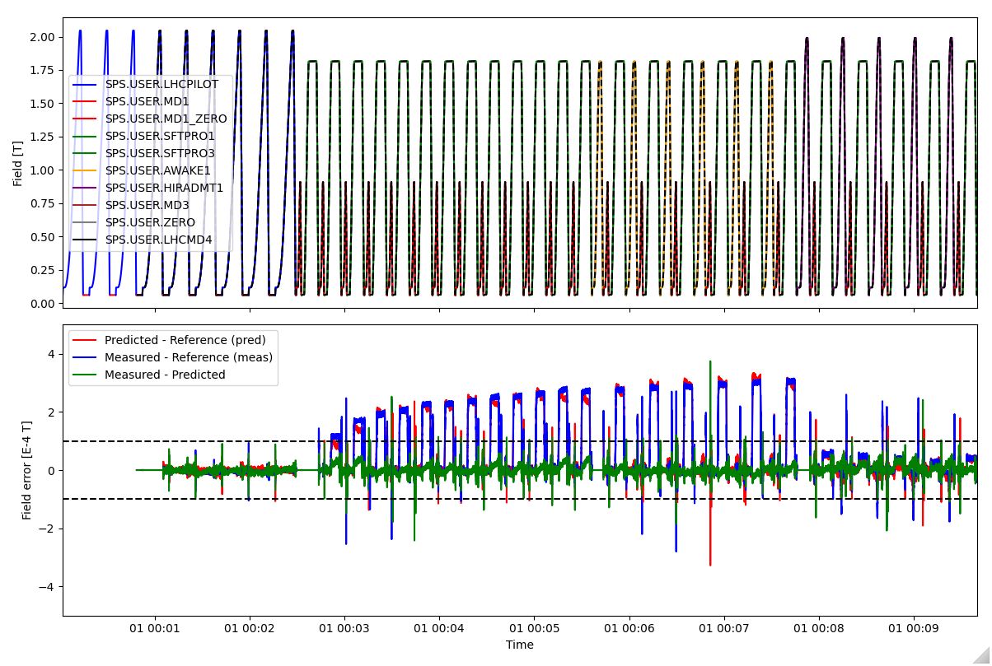Viewport: 992px width, 666px height.
Task: Select the SPS.USER.MD3 legend entry
Action: point(147,205)
